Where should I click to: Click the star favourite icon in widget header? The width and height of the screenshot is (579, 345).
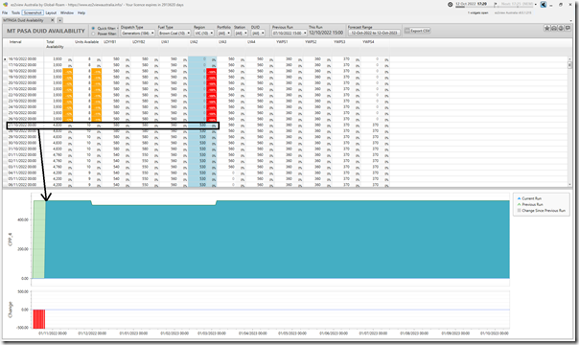(546, 28)
